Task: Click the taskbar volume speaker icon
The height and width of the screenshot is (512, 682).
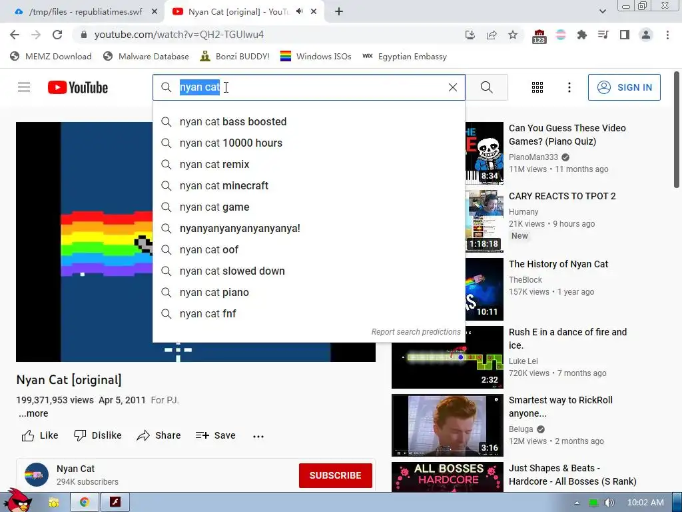Action: 609,503
